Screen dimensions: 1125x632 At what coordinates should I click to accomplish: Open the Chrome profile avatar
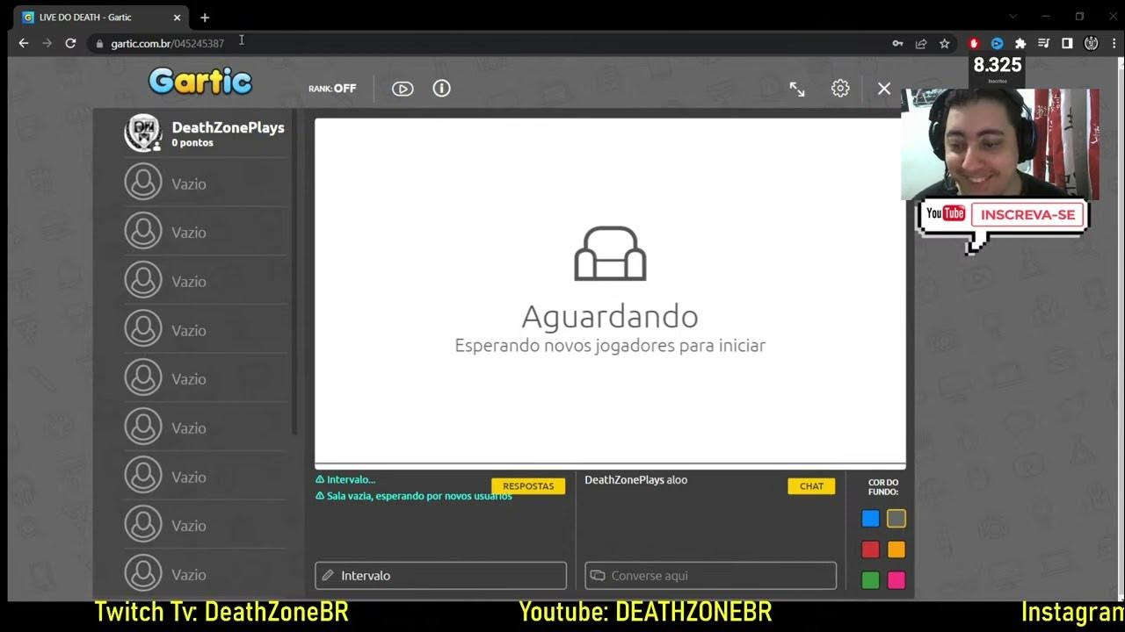pos(1091,43)
